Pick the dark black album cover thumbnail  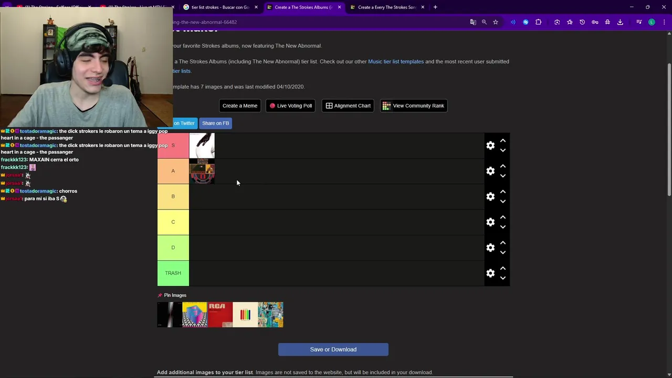coord(170,314)
